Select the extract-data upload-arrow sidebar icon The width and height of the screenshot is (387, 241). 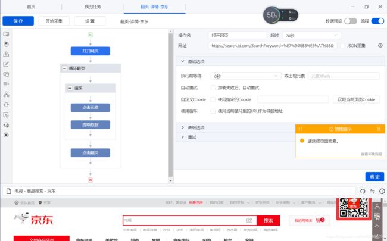pyautogui.click(x=6, y=54)
